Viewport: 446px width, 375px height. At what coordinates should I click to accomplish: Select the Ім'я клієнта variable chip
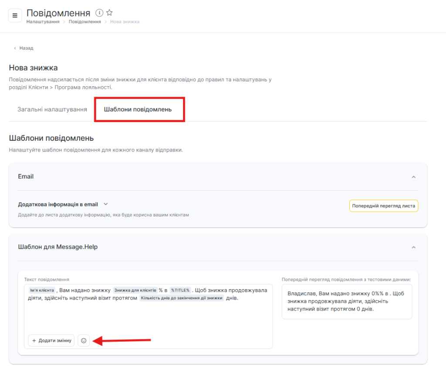(42, 291)
